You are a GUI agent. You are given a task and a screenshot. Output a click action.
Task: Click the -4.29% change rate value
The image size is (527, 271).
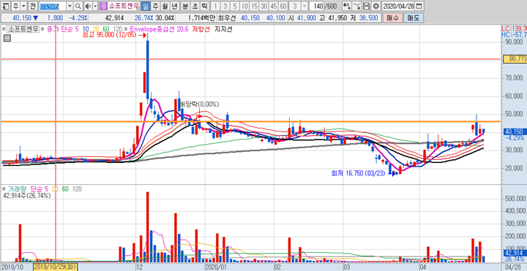click(78, 18)
